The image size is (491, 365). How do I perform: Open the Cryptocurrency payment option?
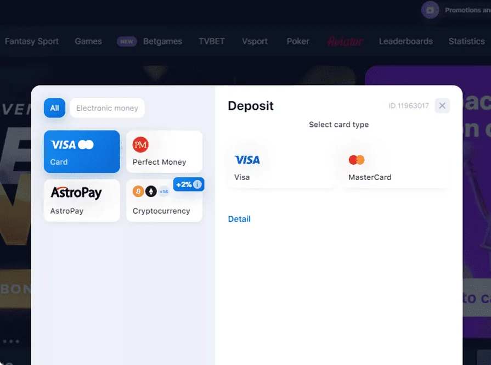[x=164, y=200]
